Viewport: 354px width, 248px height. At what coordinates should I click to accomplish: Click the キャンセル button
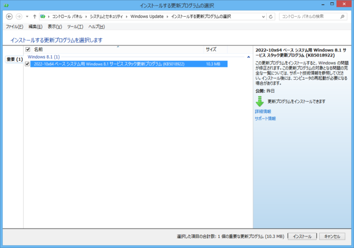pos(332,236)
